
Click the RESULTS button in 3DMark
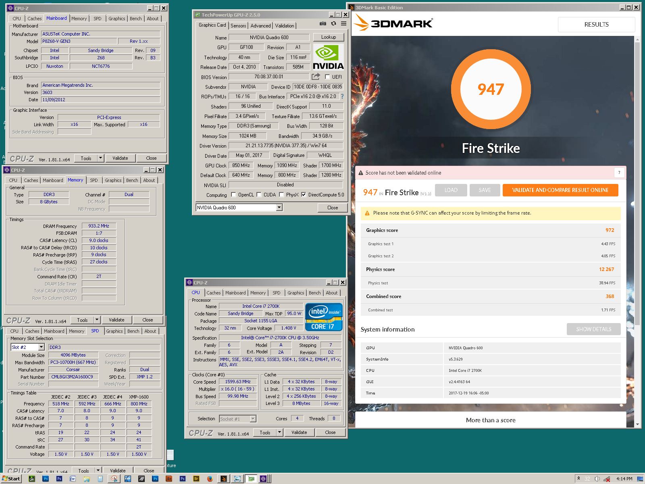coord(596,25)
